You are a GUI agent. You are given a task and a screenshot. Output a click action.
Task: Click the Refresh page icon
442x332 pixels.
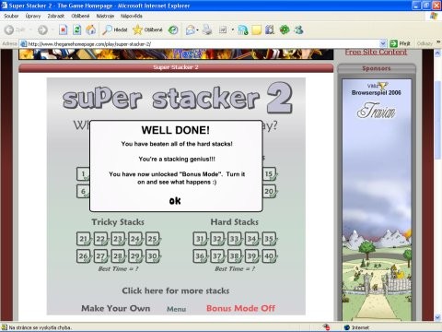(77, 30)
